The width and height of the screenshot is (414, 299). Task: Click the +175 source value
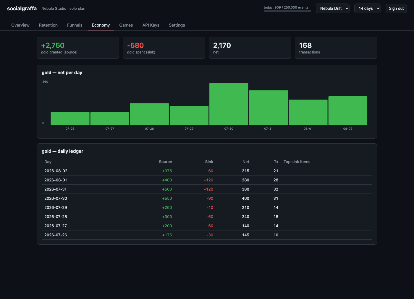coord(167,235)
